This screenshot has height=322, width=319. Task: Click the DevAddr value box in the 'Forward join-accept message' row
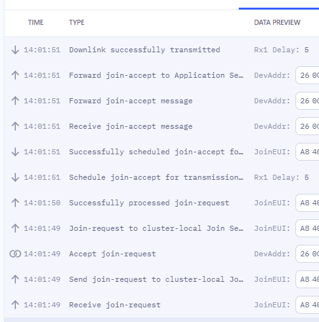[308, 101]
